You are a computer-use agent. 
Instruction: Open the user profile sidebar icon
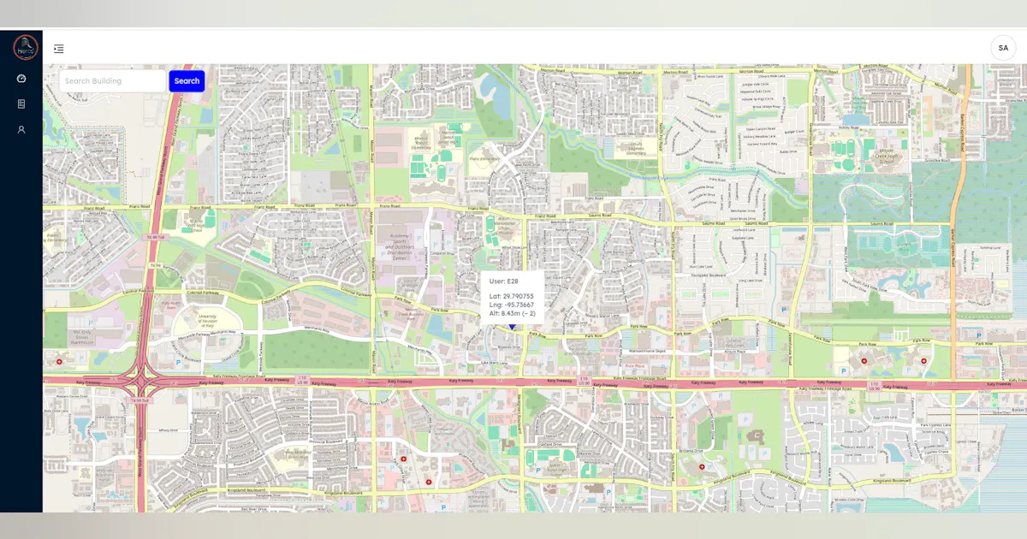point(21,130)
